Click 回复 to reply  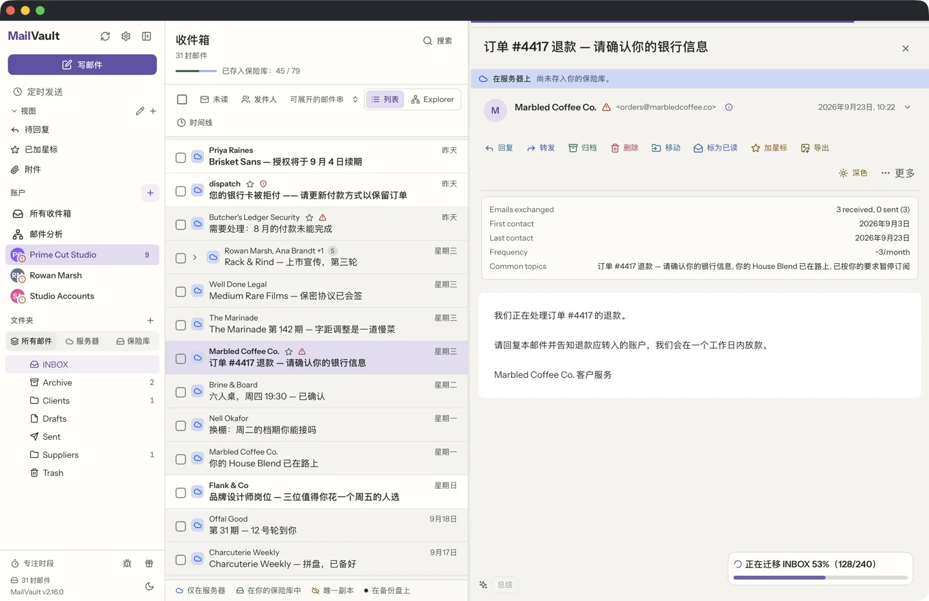[499, 148]
